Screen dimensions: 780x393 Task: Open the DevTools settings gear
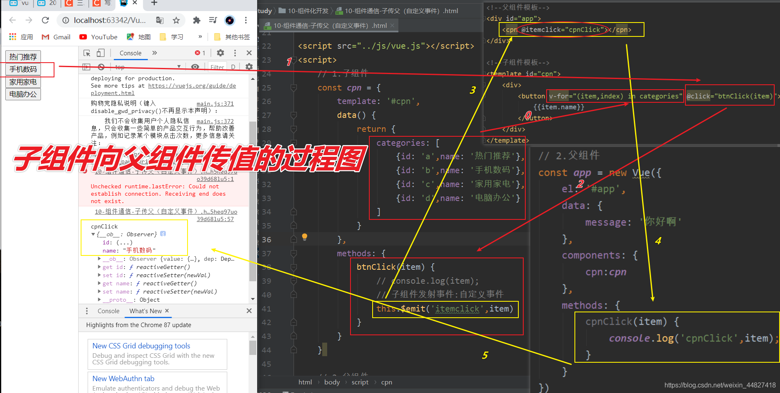tap(221, 53)
